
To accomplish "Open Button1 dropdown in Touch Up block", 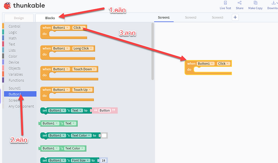I will pos(61,90).
